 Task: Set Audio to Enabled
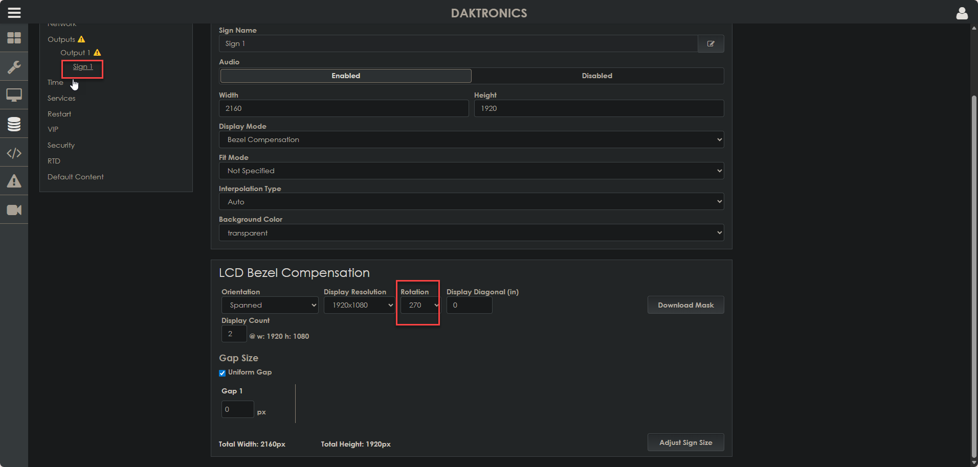coord(346,76)
